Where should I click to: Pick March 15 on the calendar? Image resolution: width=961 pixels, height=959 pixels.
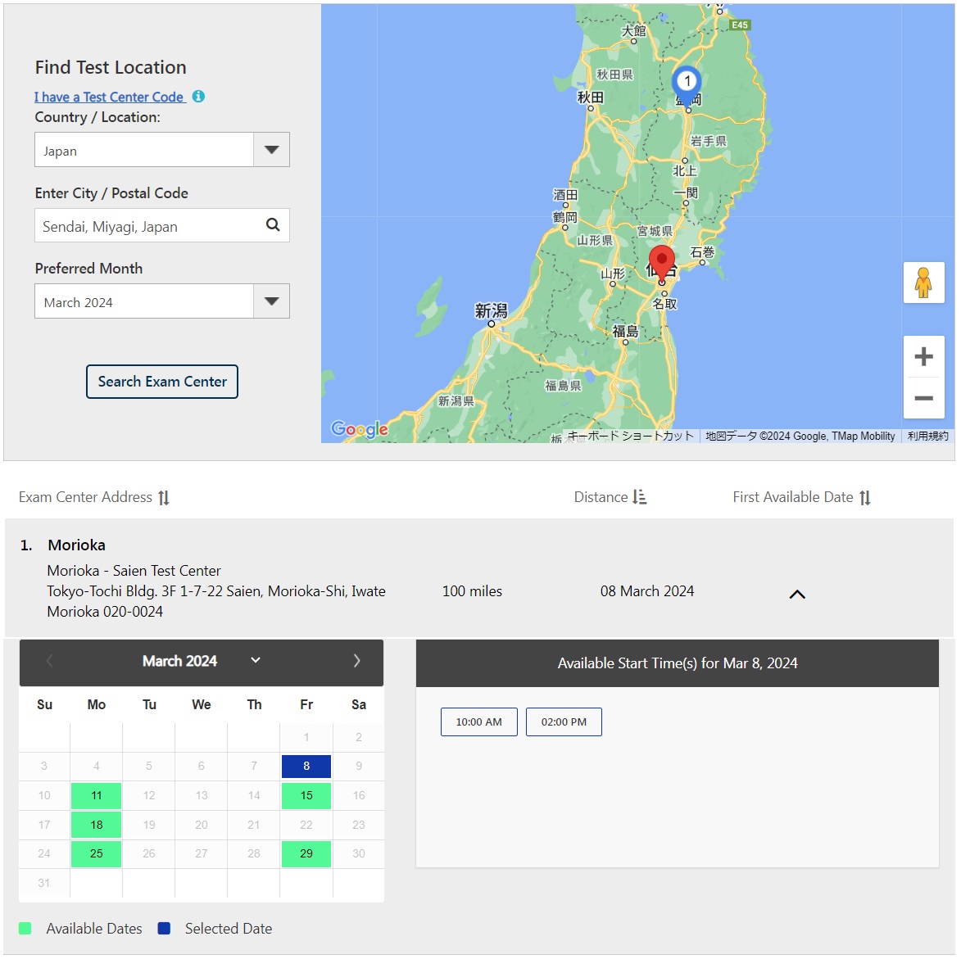point(306,796)
